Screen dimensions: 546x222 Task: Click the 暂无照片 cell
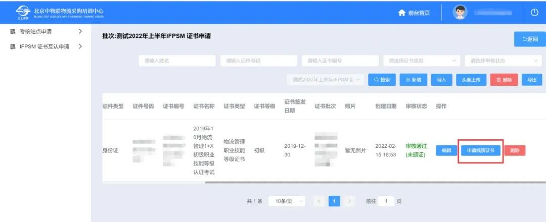coord(355,151)
